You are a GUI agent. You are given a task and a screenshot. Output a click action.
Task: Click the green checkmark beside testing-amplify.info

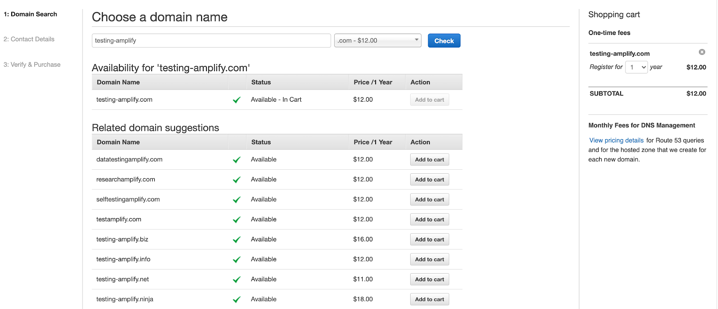tap(236, 260)
